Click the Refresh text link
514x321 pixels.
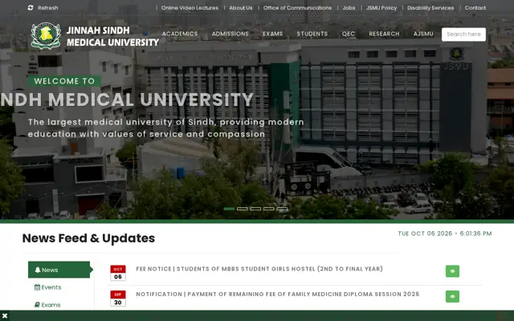tap(48, 7)
